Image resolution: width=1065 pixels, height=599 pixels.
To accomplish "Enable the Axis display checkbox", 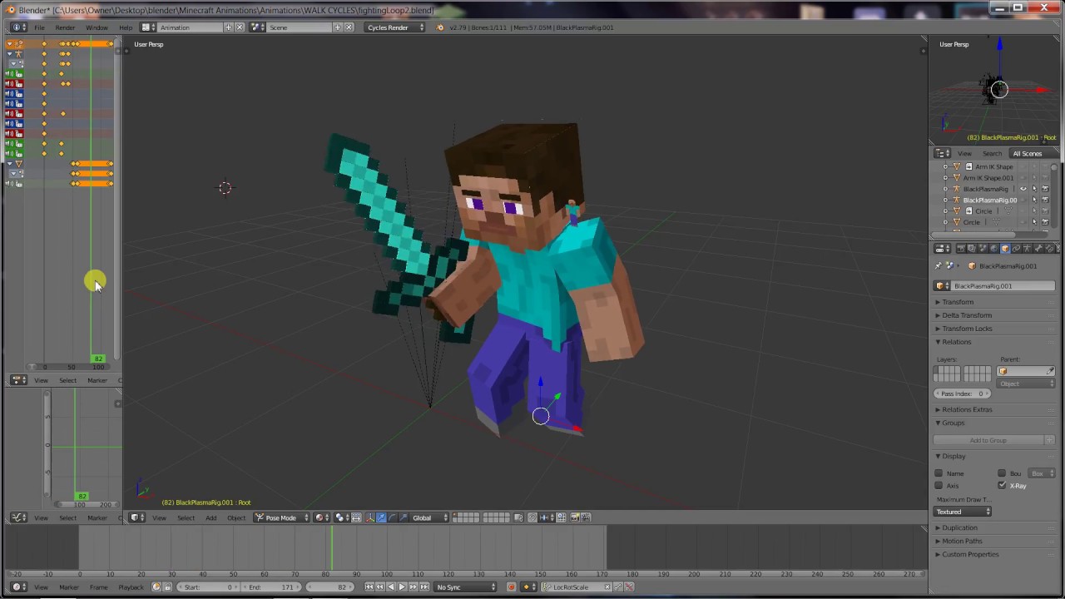I will tap(939, 486).
